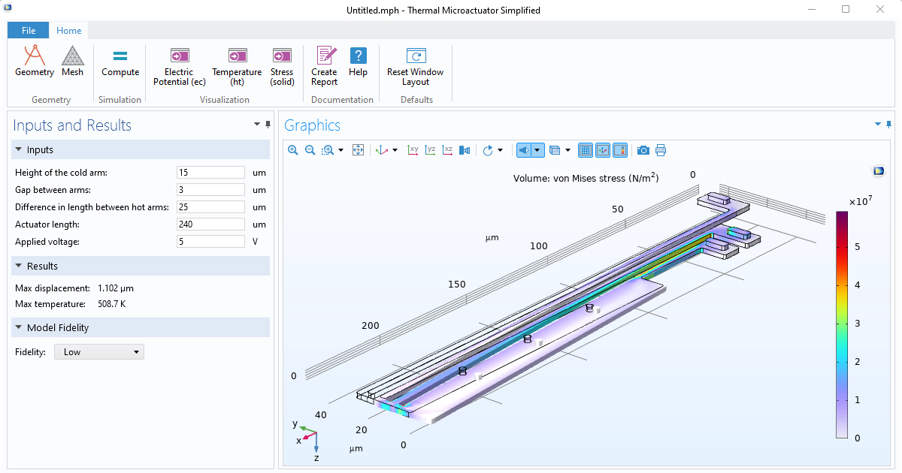The width and height of the screenshot is (902, 473).
Task: Open the Stress (solid) plot
Action: (x=282, y=56)
